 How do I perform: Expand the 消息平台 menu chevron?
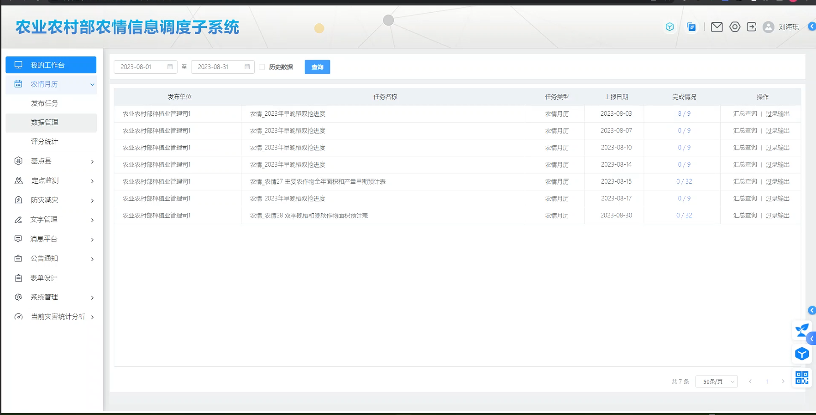[92, 240]
